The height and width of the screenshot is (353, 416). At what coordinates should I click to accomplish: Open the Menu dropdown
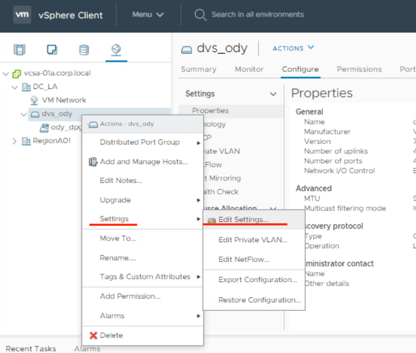tap(148, 14)
